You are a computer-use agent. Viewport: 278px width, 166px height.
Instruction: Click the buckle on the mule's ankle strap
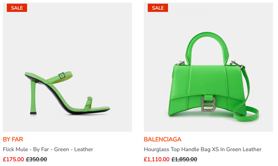click(x=62, y=76)
